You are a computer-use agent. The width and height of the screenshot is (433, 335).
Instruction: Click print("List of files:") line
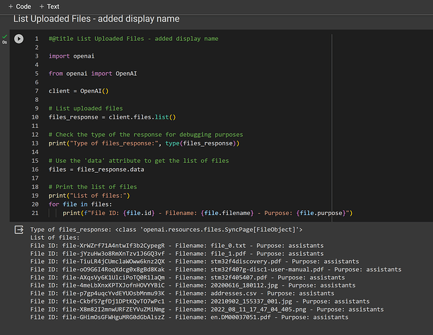(x=89, y=196)
